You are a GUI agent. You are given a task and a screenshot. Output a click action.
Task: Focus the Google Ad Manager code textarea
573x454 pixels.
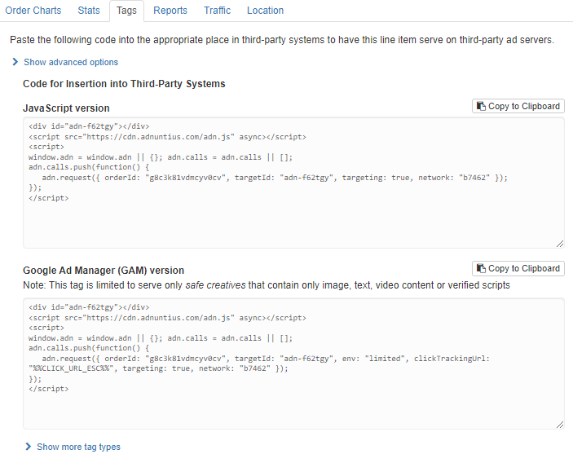pos(293,408)
